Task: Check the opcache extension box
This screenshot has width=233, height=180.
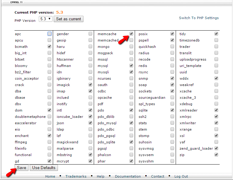Action: (131, 98)
